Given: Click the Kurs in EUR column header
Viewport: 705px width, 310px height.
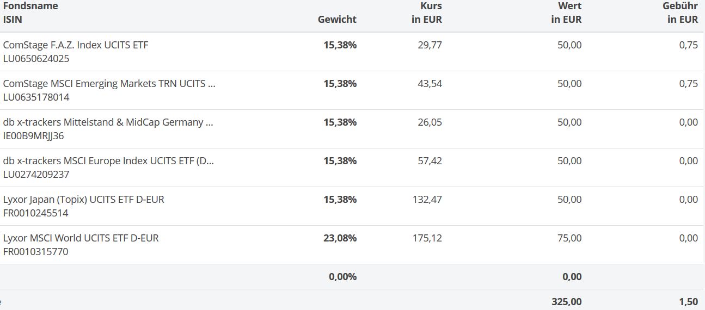Looking at the screenshot, I should point(427,13).
